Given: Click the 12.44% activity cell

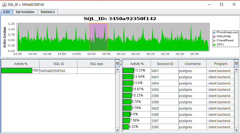Looking at the screenshot, I should pyautogui.click(x=137, y=77).
